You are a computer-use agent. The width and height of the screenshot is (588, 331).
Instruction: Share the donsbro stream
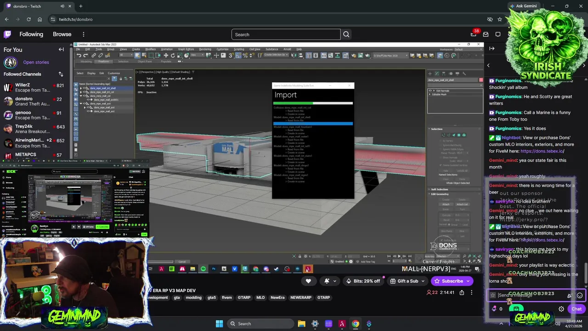click(x=462, y=292)
